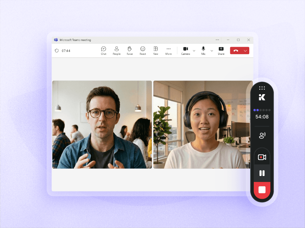Click the K logo on recorder widget
This screenshot has height=228, width=305.
click(x=262, y=97)
